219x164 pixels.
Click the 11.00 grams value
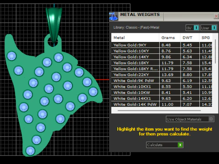click(x=167, y=104)
